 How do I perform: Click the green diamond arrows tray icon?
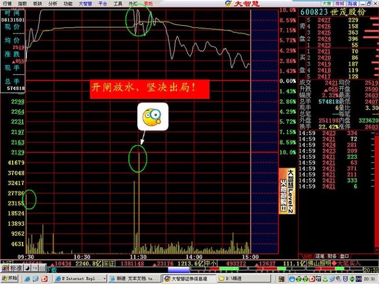point(352,279)
